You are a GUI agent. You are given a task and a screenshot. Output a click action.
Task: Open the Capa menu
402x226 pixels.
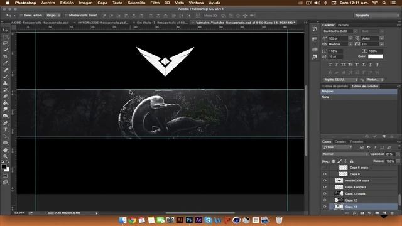pyautogui.click(x=102, y=3)
